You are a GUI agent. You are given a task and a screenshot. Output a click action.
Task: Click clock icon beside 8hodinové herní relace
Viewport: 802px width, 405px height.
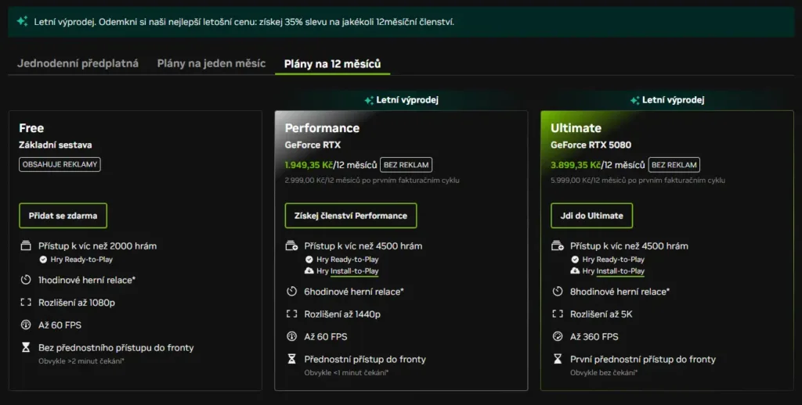[x=558, y=292]
